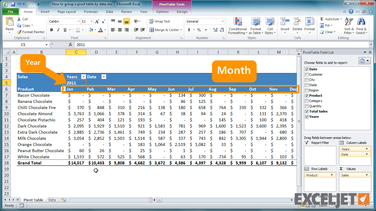Click AutoSum sigma icon
376x211 pixels.
[322, 19]
